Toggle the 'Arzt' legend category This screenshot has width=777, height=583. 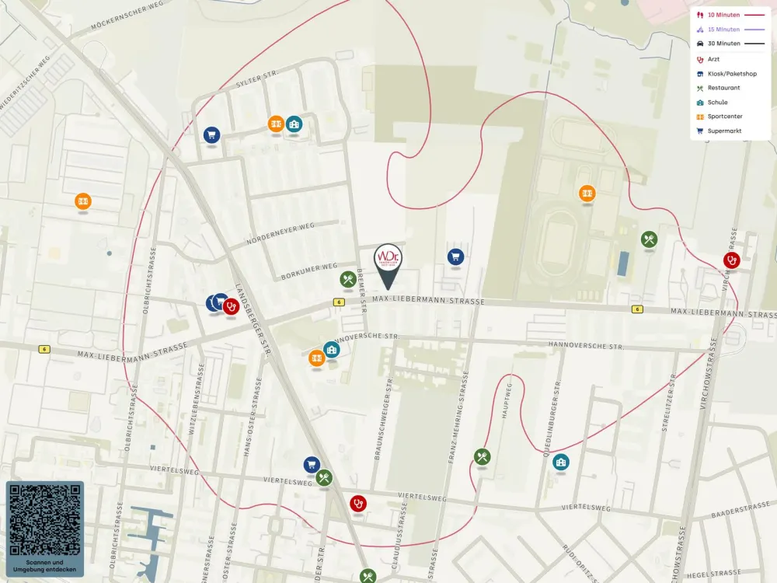pyautogui.click(x=708, y=60)
